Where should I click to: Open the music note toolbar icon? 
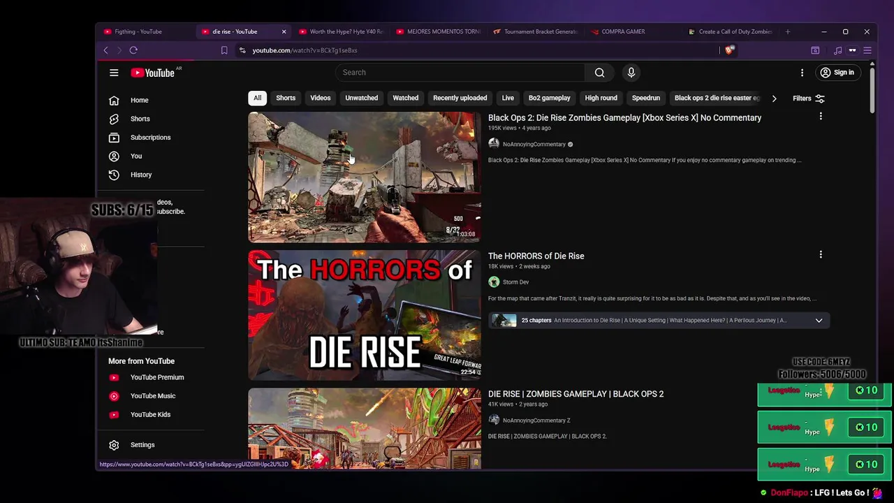837,50
